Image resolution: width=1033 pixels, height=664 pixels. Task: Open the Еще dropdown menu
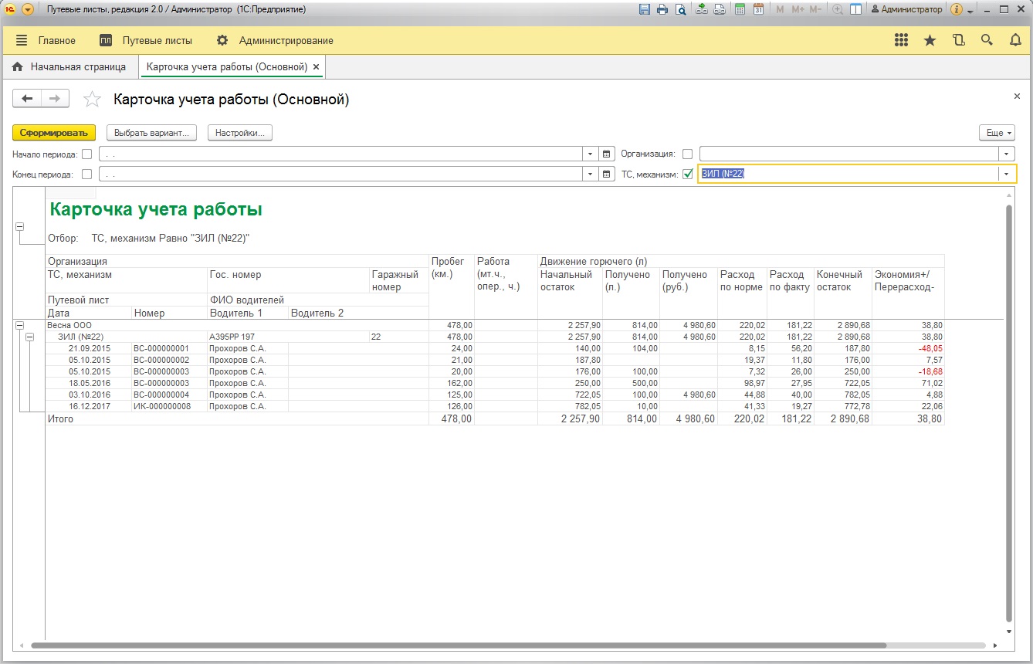click(x=997, y=133)
